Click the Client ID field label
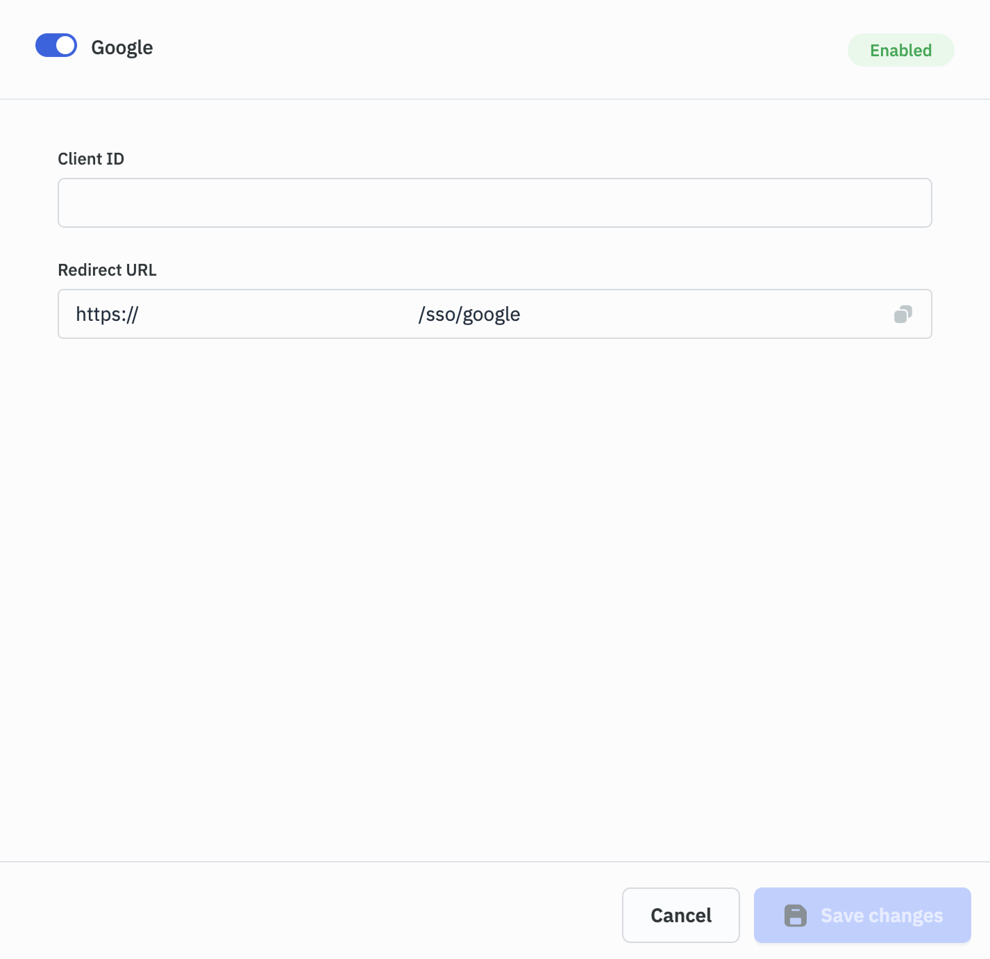Screen dimensions: 990x959 click(x=91, y=159)
